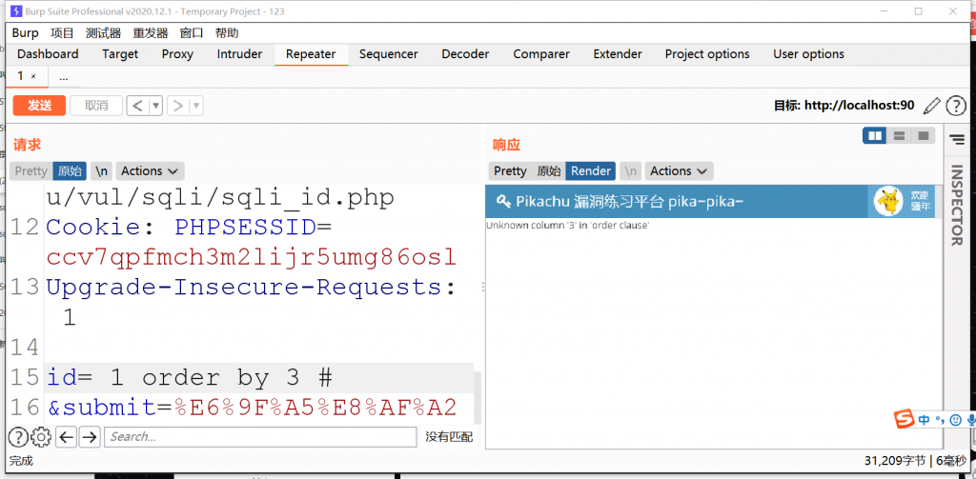976x479 pixels.
Task: Open the Decoder tab
Action: point(465,54)
